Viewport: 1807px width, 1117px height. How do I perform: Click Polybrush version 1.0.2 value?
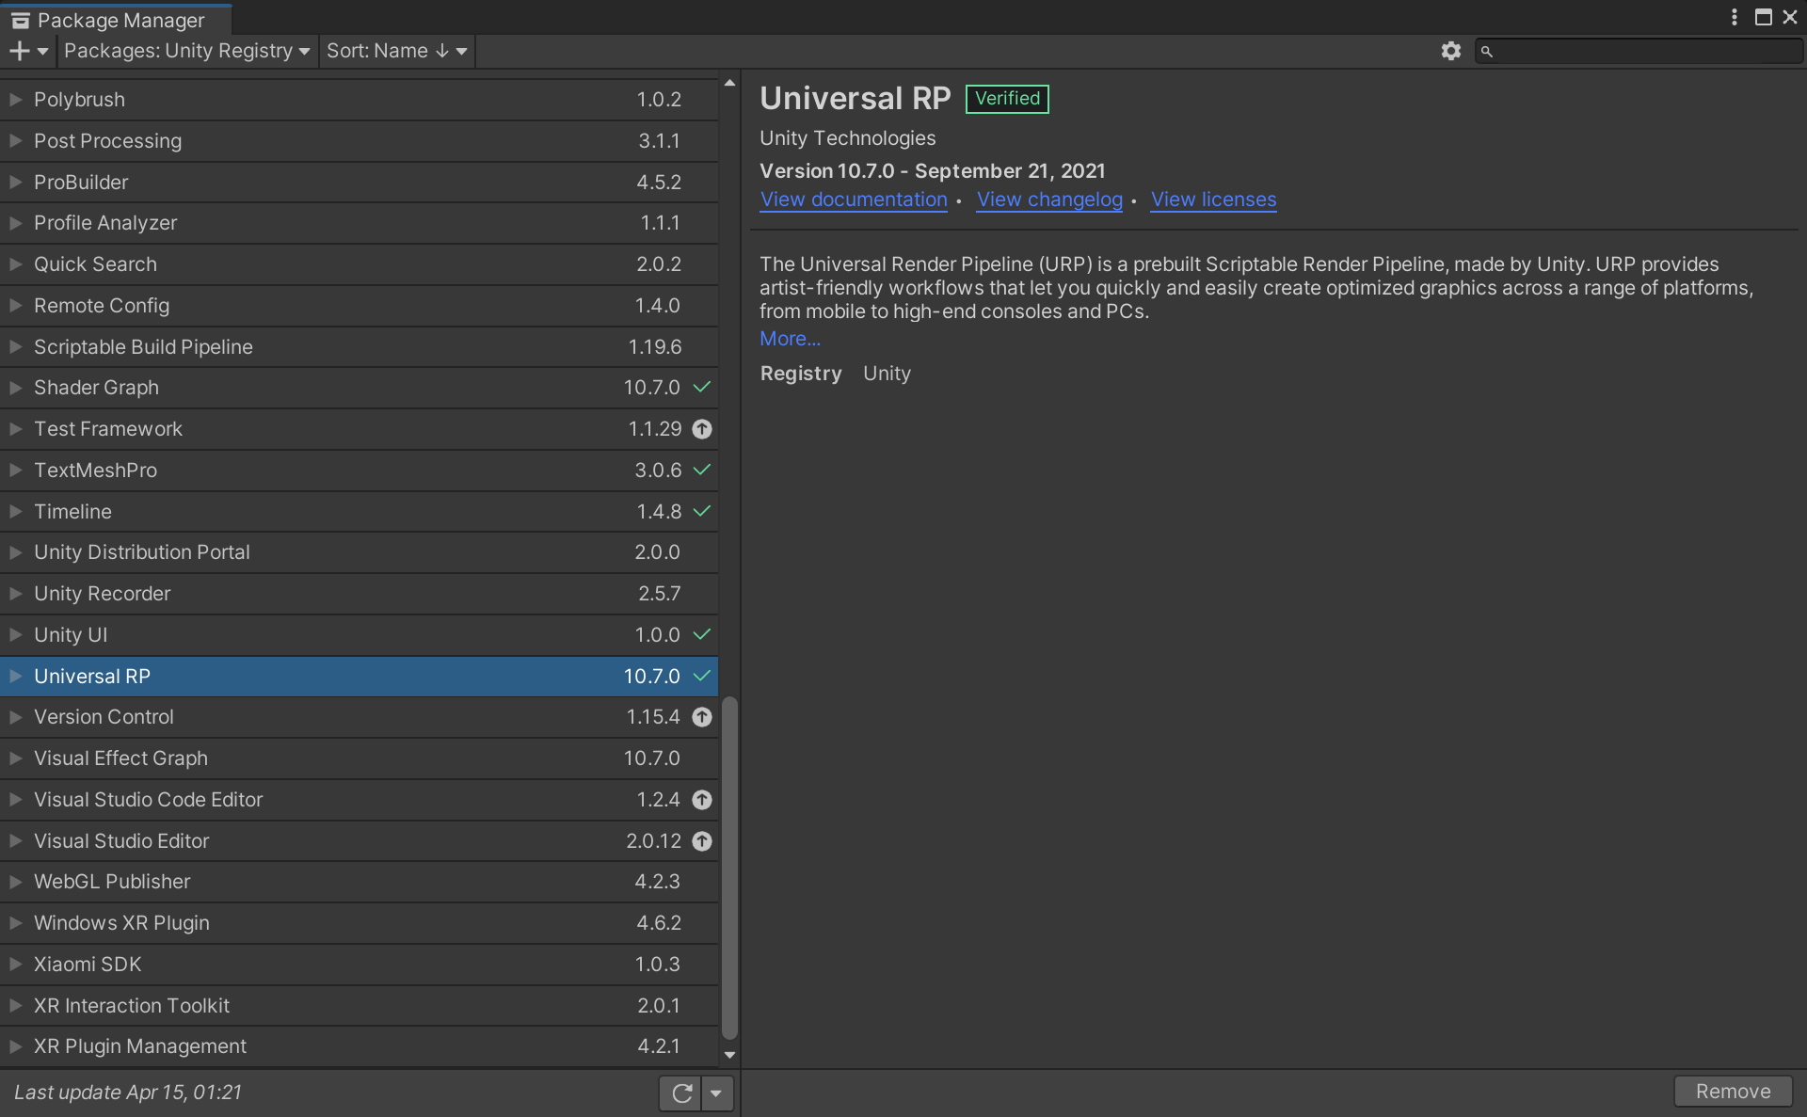[659, 99]
